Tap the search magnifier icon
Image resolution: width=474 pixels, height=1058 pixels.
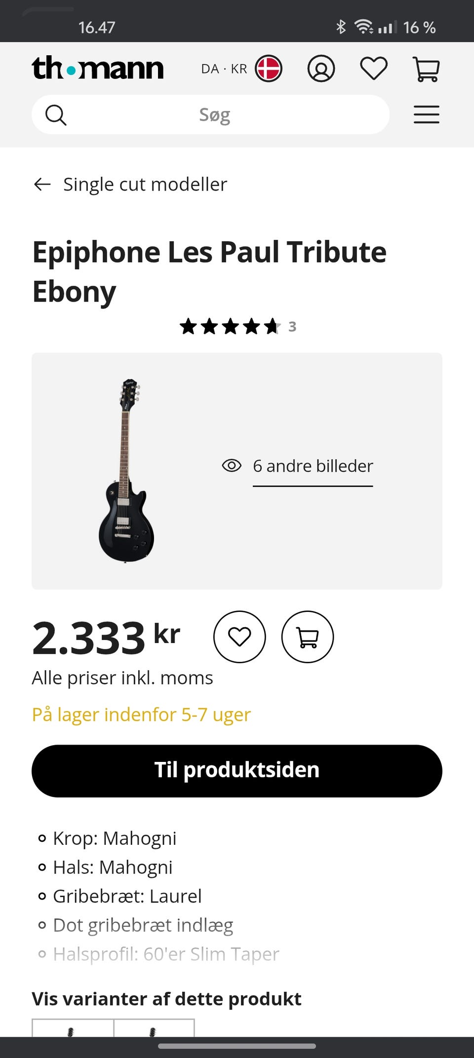point(56,115)
